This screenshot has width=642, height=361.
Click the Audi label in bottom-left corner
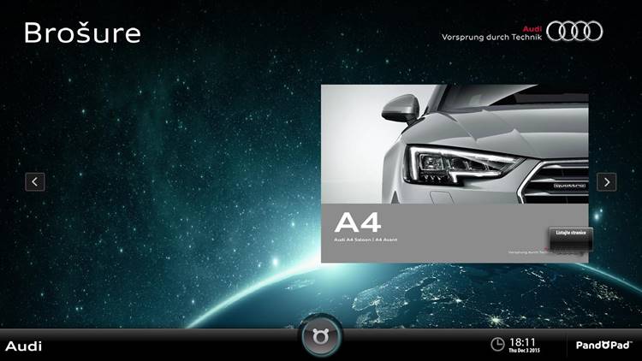[x=24, y=346]
